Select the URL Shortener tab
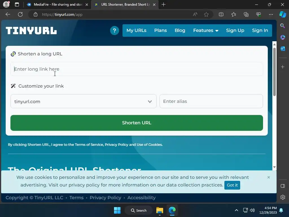 point(125,5)
